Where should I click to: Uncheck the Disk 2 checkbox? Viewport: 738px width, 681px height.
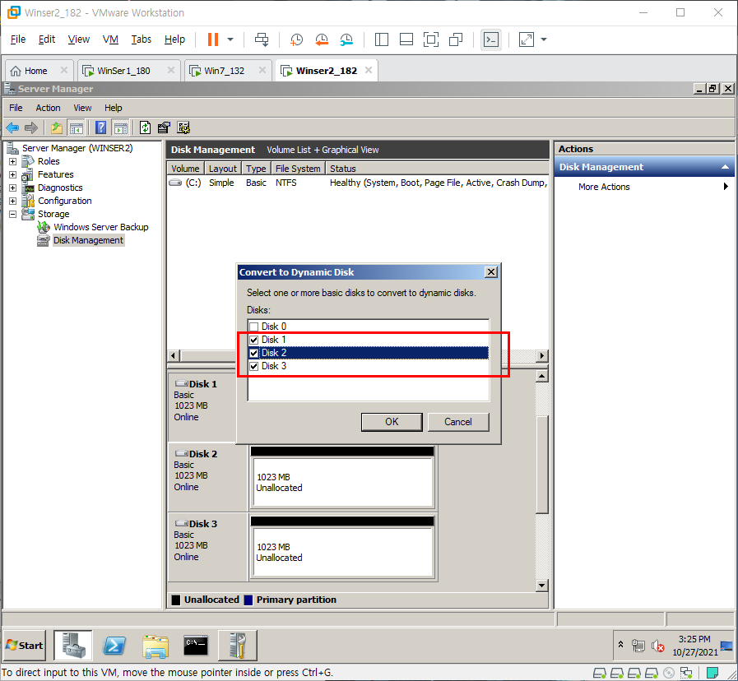pos(254,353)
